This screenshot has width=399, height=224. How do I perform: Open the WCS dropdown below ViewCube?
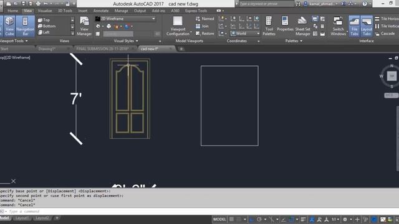click(391, 95)
